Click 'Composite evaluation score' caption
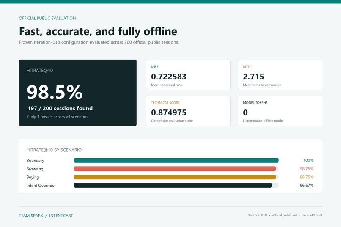 tap(172, 121)
